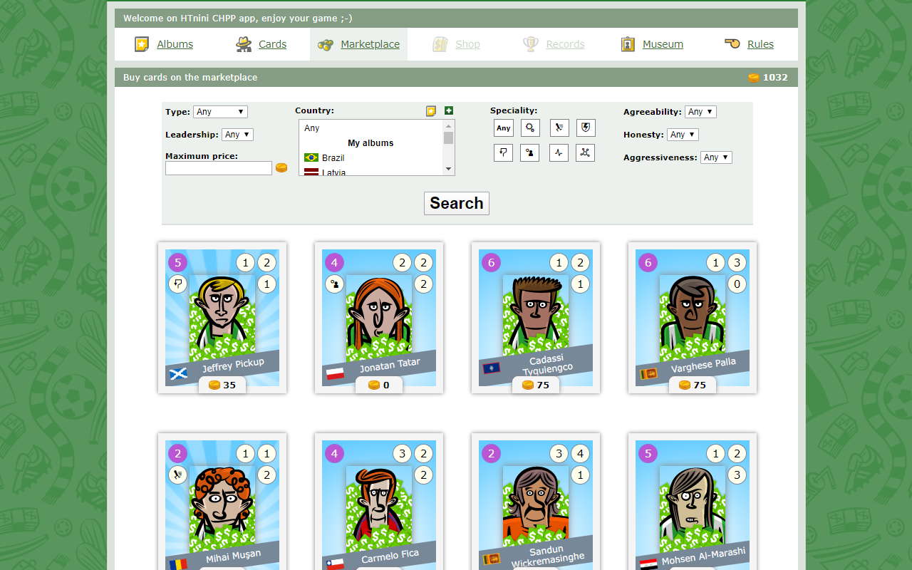This screenshot has height=570, width=912.
Task: Click the Cards detective icon
Action: click(244, 44)
